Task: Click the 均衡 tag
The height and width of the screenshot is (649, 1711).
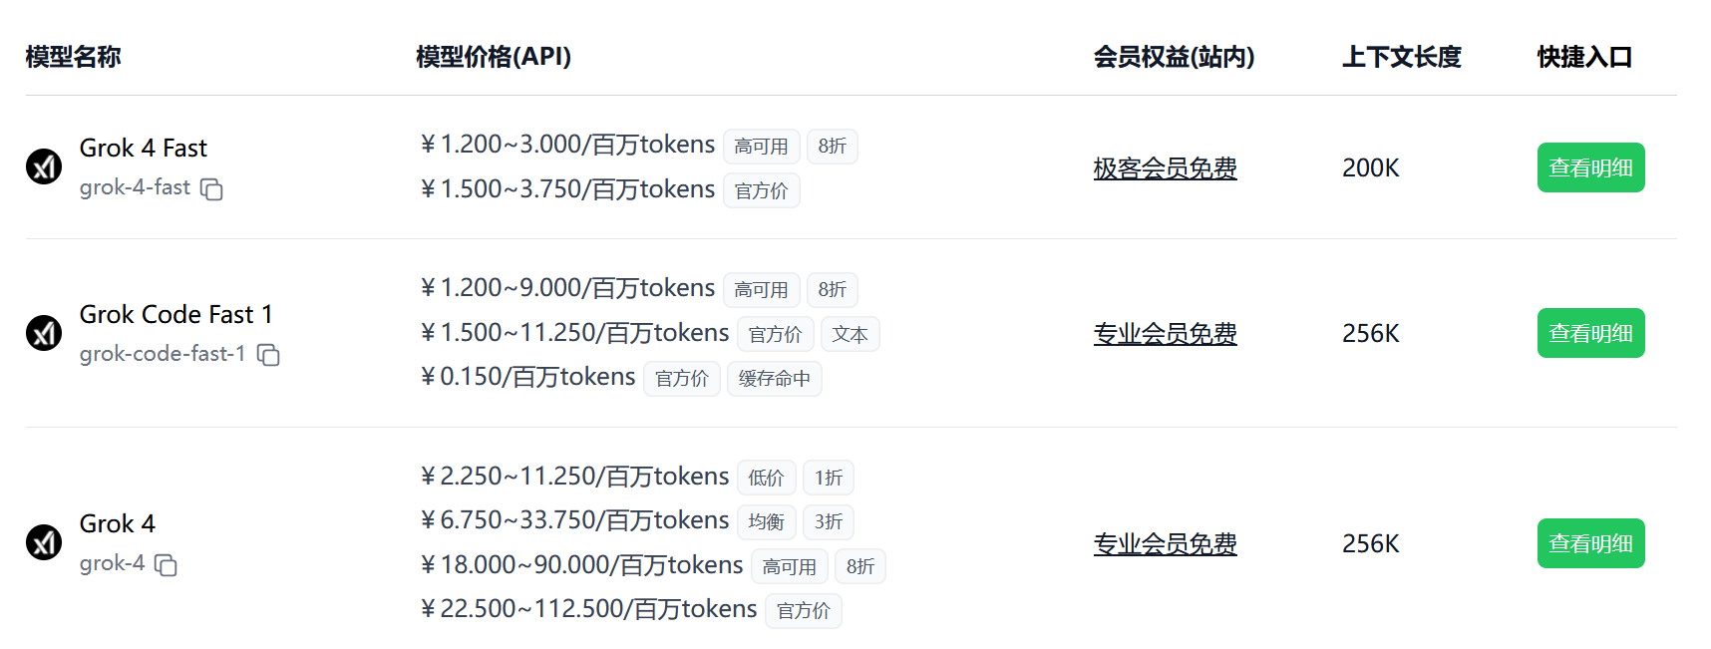Action: 767,522
